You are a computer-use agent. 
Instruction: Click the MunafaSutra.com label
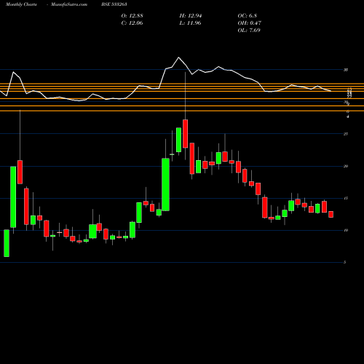(69, 4)
